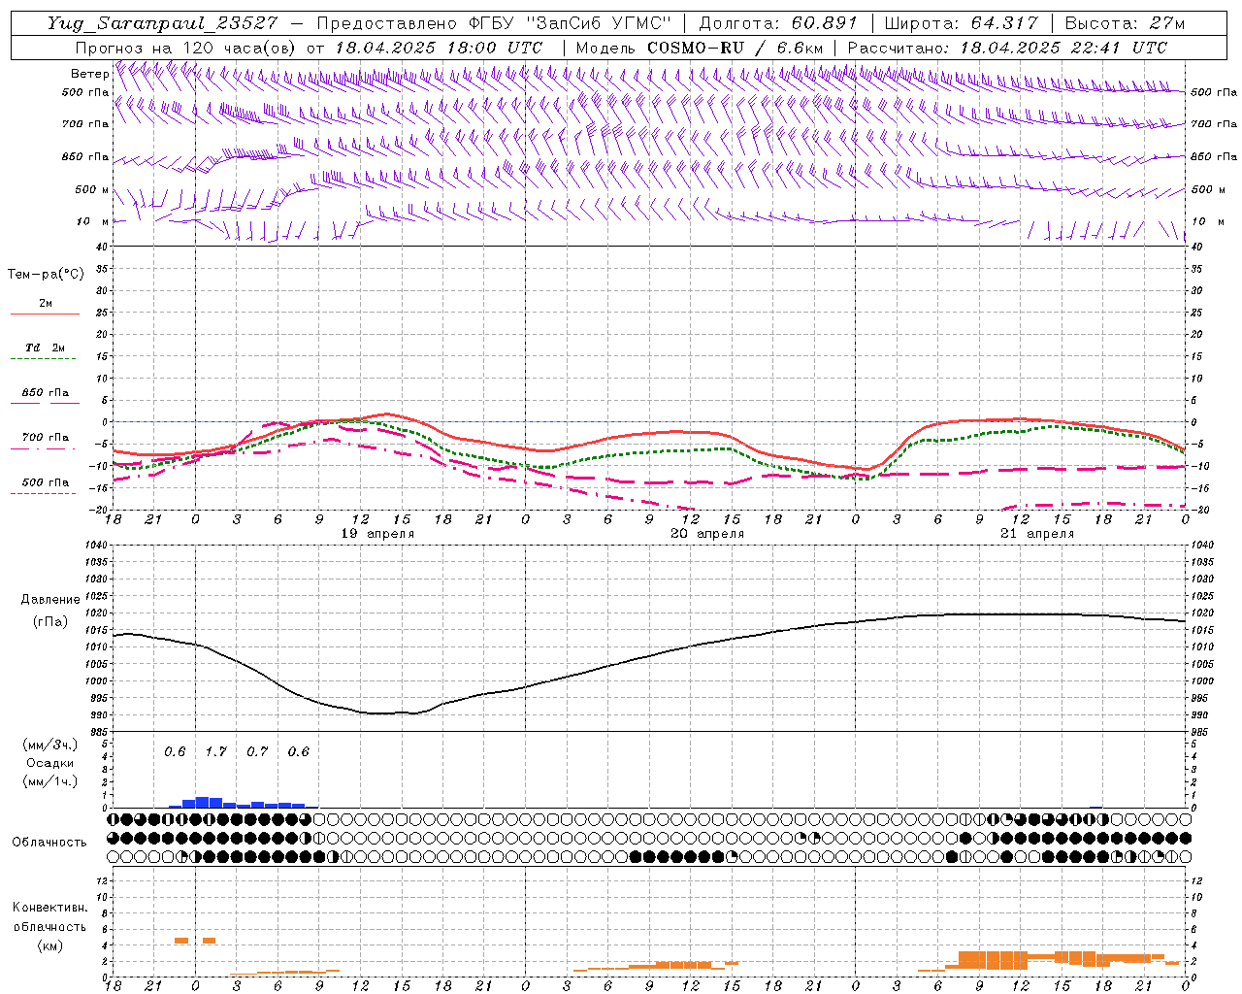Viewport: 1242px width, 994px height.
Task: Click the 'Ветер' wind panel label
Action: click(x=90, y=74)
